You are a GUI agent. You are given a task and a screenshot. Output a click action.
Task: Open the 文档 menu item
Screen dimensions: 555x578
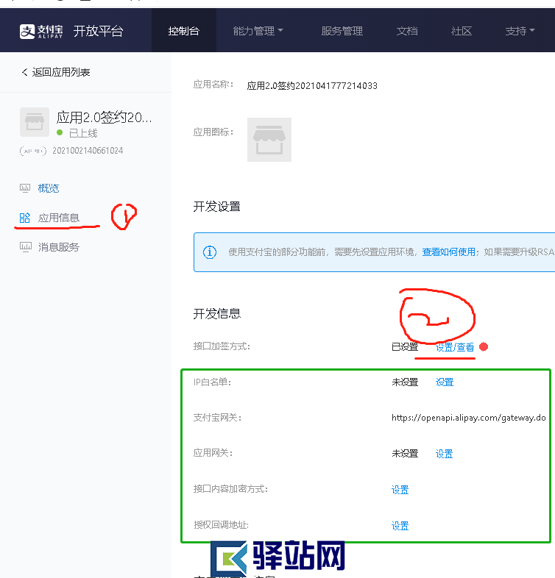(407, 31)
